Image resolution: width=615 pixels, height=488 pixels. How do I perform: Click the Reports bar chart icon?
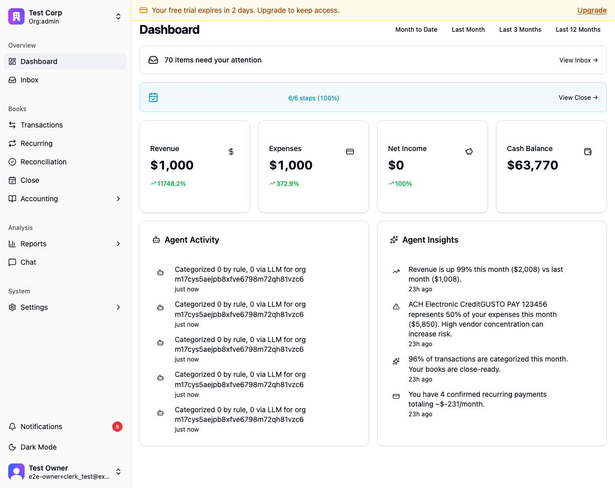tap(12, 244)
